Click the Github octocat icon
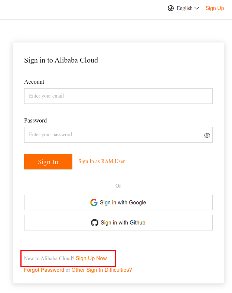 pyautogui.click(x=95, y=223)
